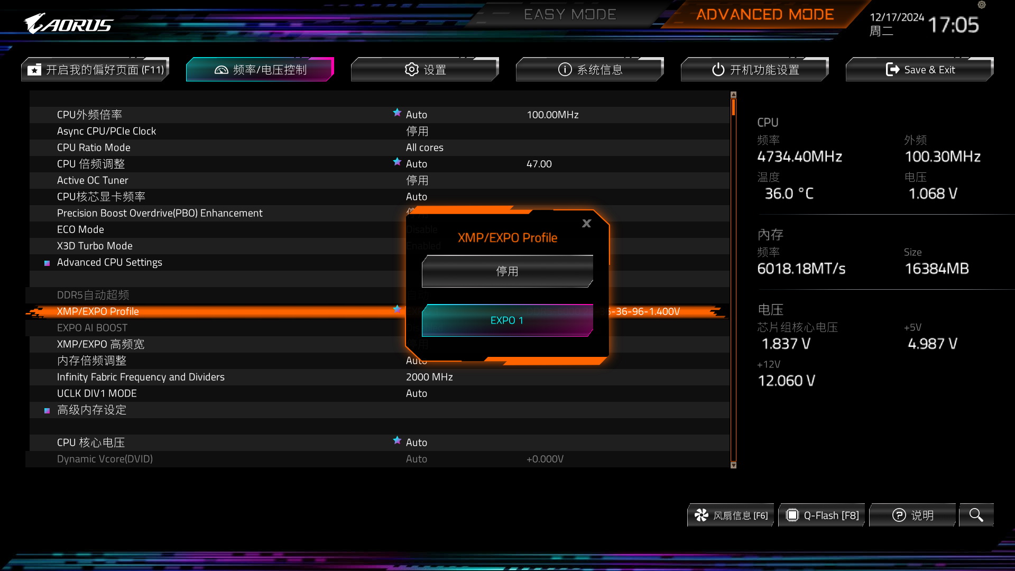
Task: Open 设置 tab
Action: click(425, 69)
